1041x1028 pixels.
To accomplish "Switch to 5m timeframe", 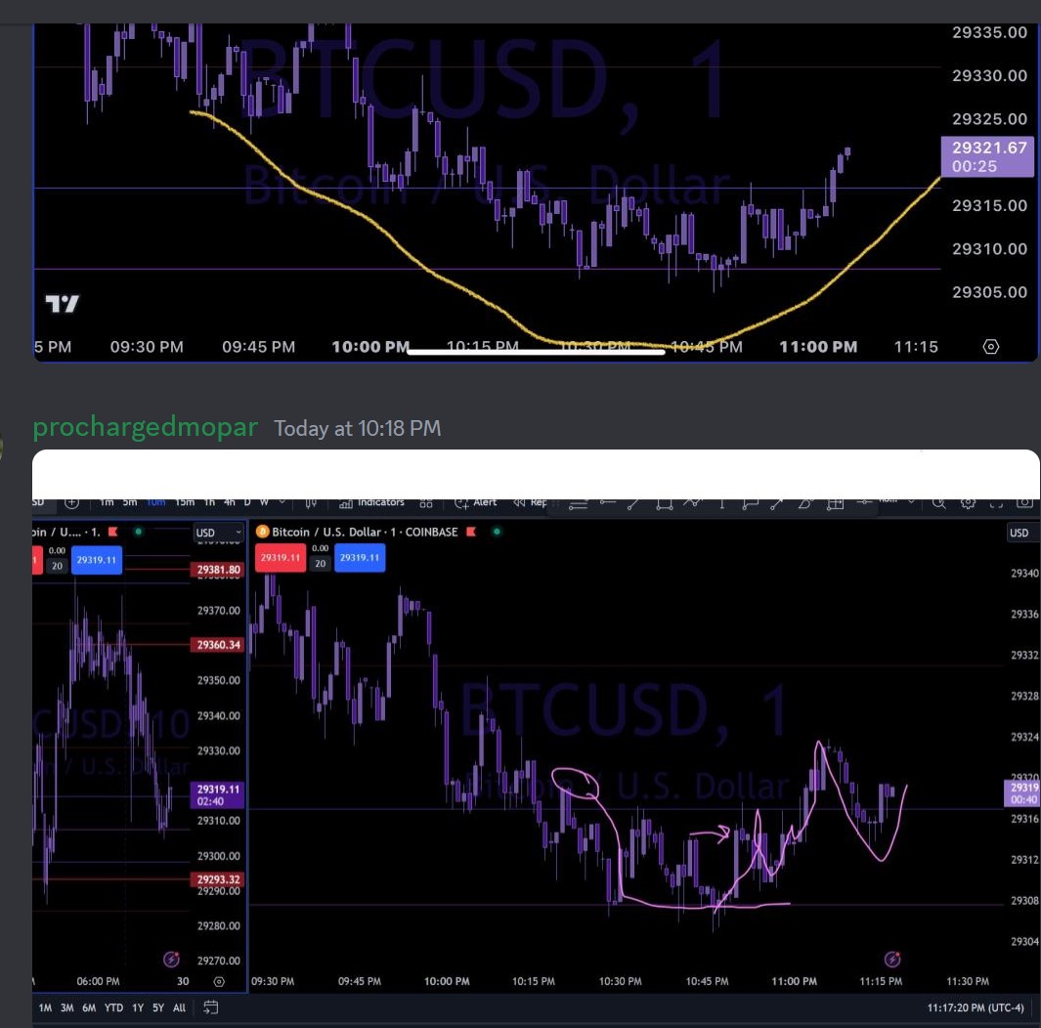I will point(130,502).
